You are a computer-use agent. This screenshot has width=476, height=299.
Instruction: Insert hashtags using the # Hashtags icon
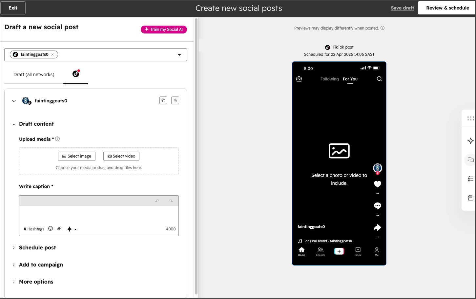(x=34, y=229)
